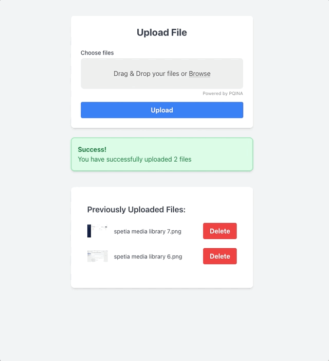The image size is (329, 361).
Task: Click the successfully uploaded 2 files message
Action: point(135,160)
